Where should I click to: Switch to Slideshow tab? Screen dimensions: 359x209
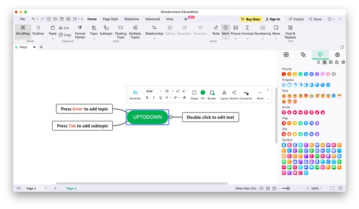pos(131,19)
